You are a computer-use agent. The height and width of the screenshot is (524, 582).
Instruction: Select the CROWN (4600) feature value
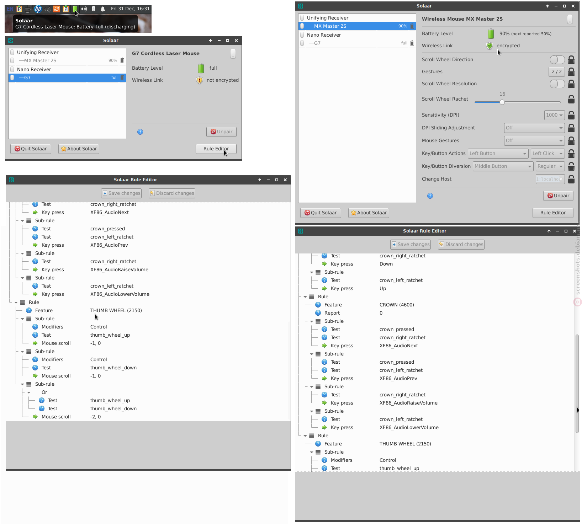tap(397, 305)
